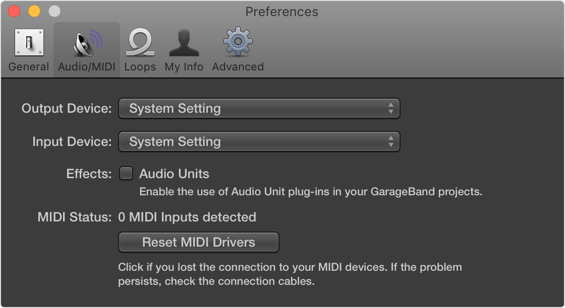Image resolution: width=565 pixels, height=308 pixels.
Task: Switch to the Loops tab label
Action: coord(140,67)
